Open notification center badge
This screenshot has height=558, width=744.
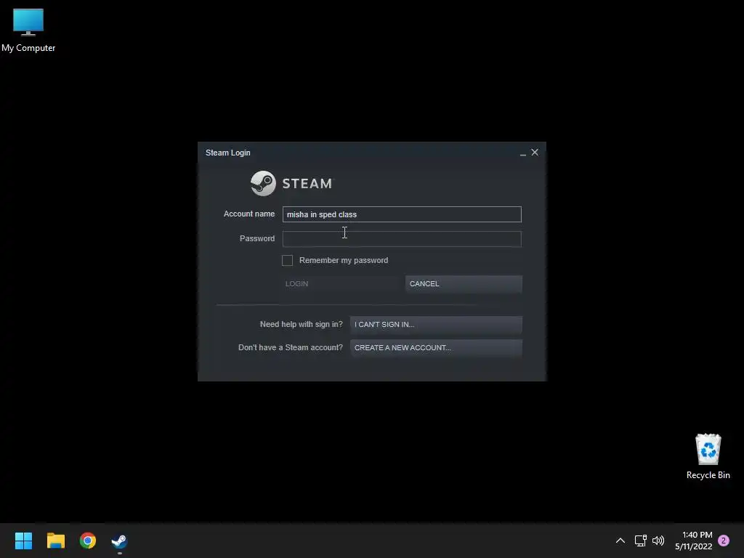pos(724,541)
